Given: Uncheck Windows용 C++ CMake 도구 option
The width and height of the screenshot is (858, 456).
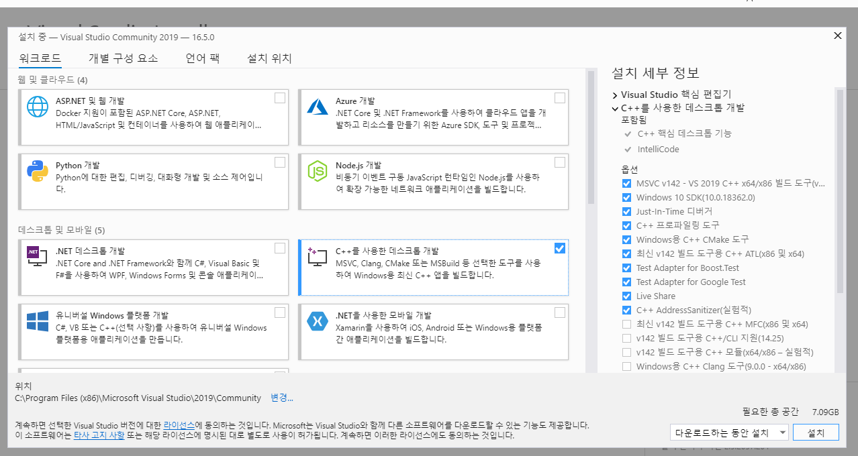Looking at the screenshot, I should point(626,239).
